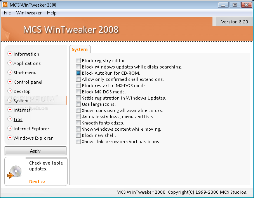Viewport: 254px width, 198px height.
Task: Open the Internet Explorer section
Action: (x=31, y=129)
